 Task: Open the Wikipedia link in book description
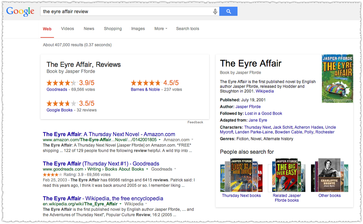264,91
